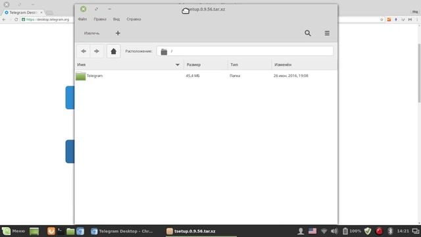Open the sound volume applet
This screenshot has width=421, height=237.
pyautogui.click(x=334, y=231)
